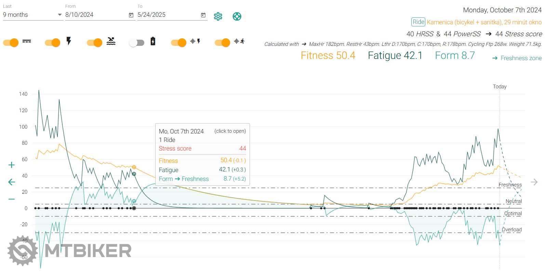Zoom in the chart with plus icon
Screen dimensions: 545x272
[12, 165]
